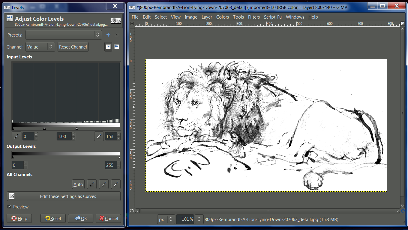Screen dimensions: 408x230
Task: Open the Windows menu in GIMP
Action: [295, 17]
